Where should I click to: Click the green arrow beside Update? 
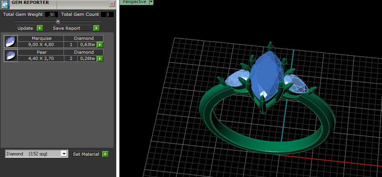click(40, 28)
